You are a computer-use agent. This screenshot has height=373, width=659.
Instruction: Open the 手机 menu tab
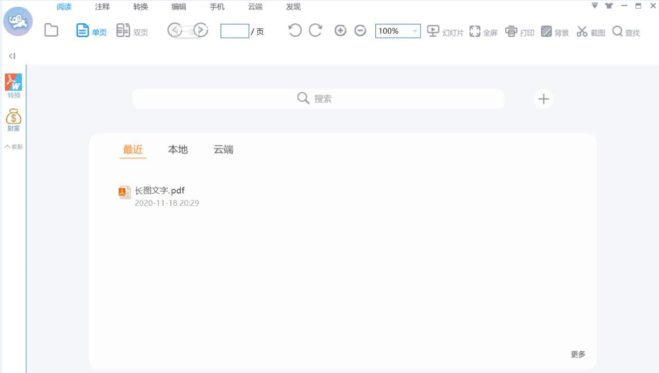pyautogui.click(x=217, y=7)
